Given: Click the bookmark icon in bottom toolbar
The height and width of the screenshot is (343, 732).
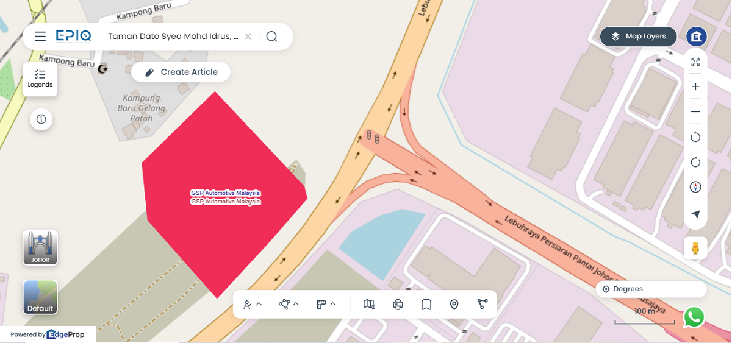Looking at the screenshot, I should (426, 304).
